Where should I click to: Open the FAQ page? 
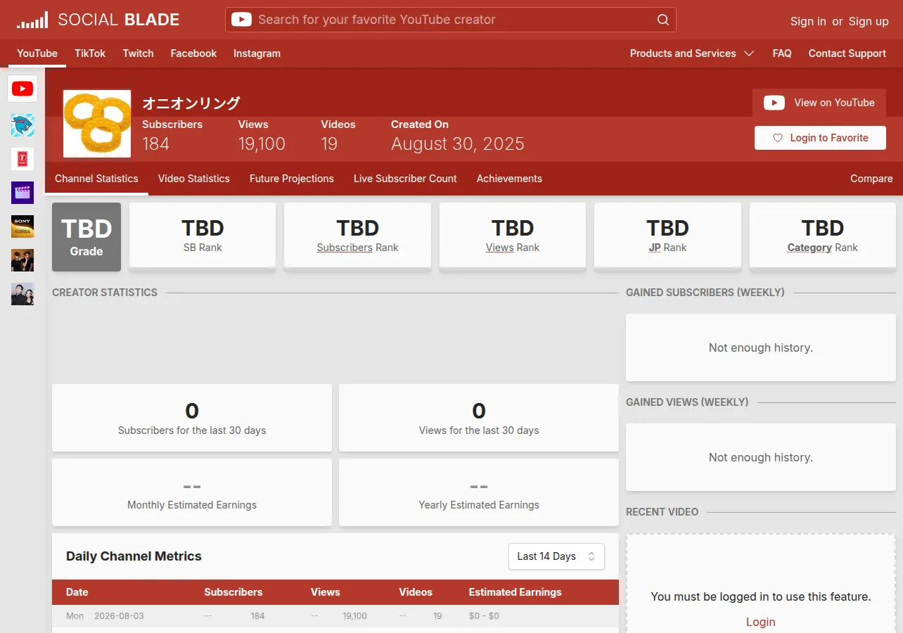click(782, 53)
